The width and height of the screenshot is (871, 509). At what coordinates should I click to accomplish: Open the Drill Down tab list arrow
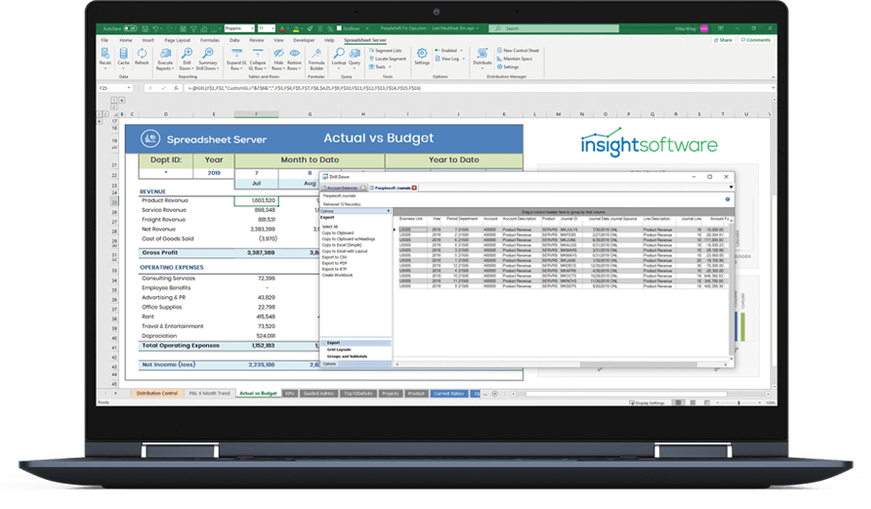pos(731,188)
